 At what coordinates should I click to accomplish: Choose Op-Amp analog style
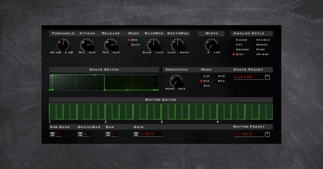[261, 54]
